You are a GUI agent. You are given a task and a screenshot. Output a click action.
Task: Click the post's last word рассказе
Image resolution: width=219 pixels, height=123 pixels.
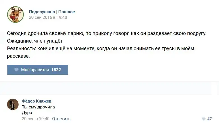click(x=18, y=56)
